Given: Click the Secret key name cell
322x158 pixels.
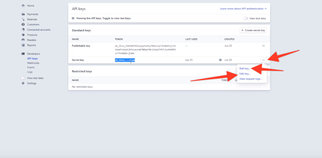Looking at the screenshot, I should 78,60.
